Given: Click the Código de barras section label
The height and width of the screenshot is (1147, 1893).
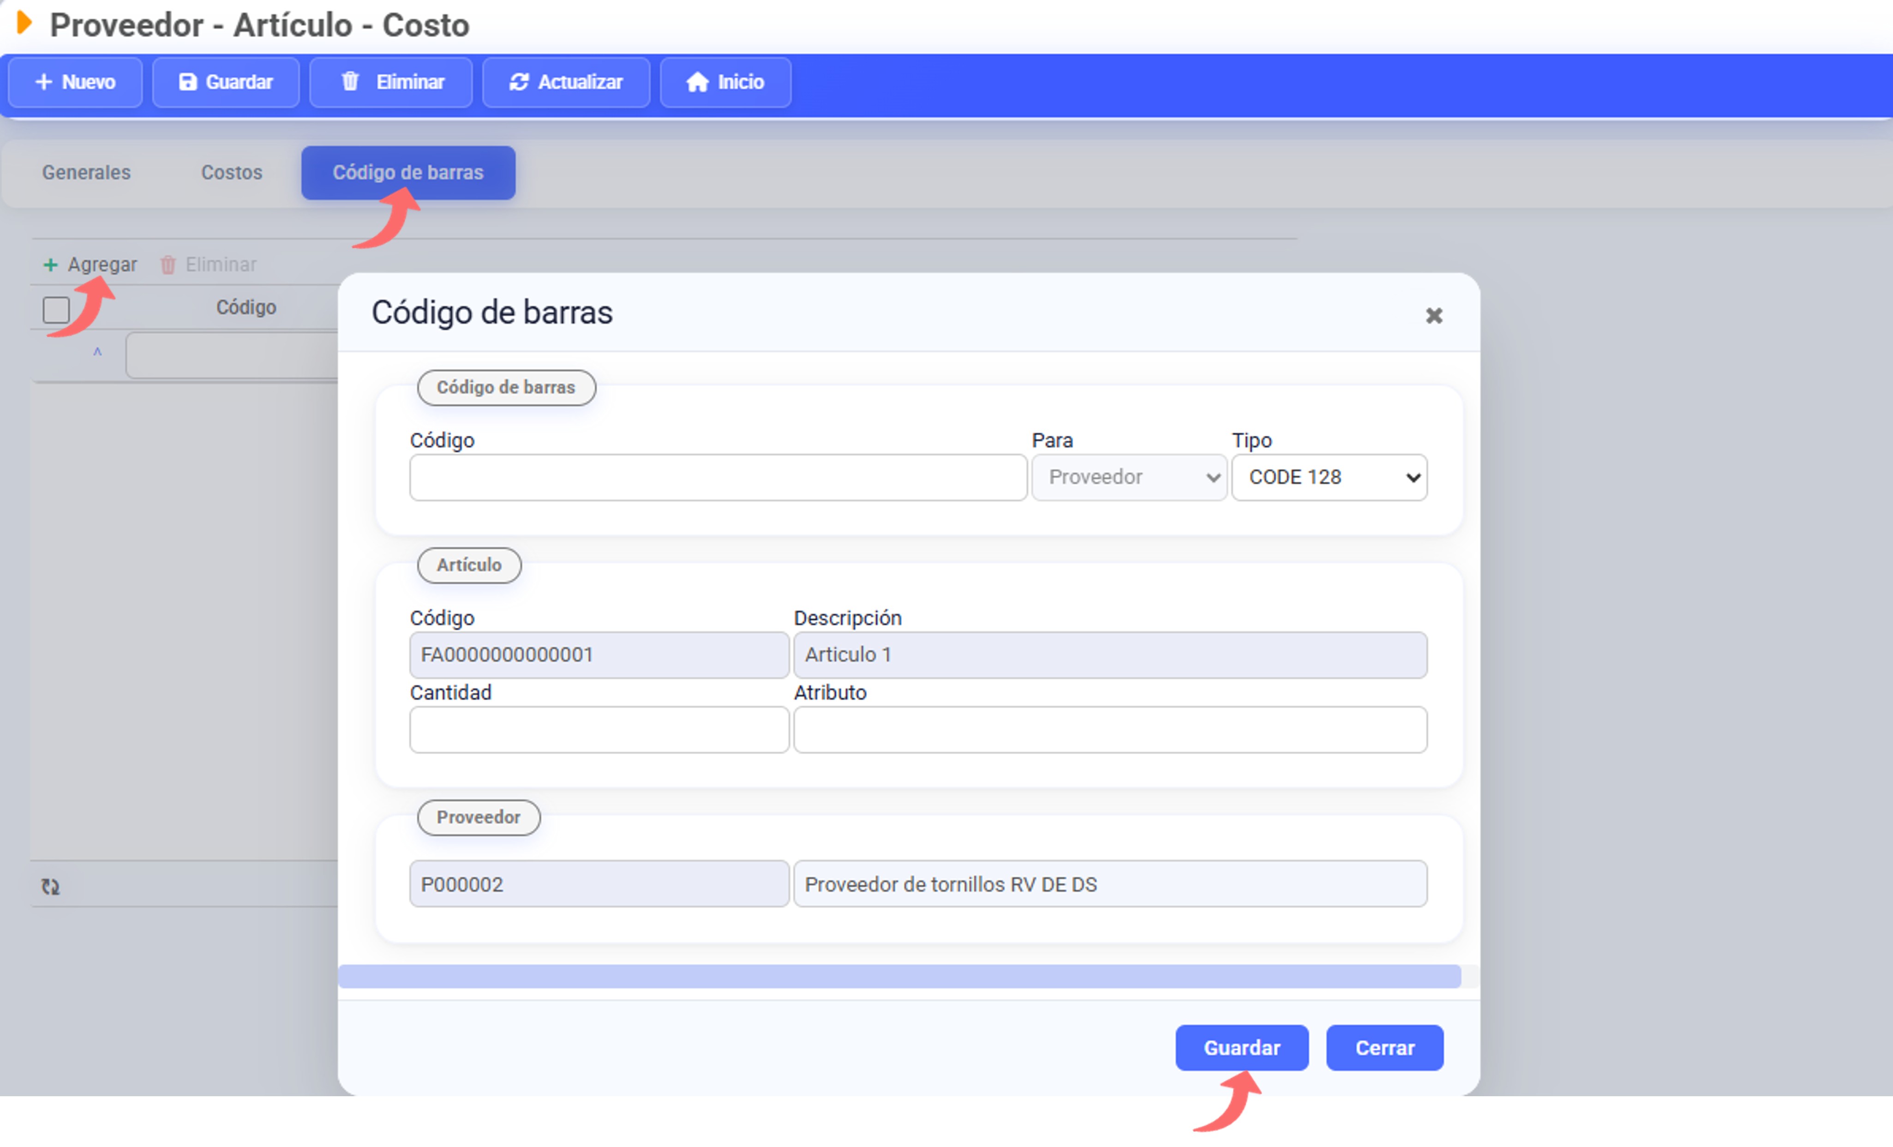Looking at the screenshot, I should (506, 388).
